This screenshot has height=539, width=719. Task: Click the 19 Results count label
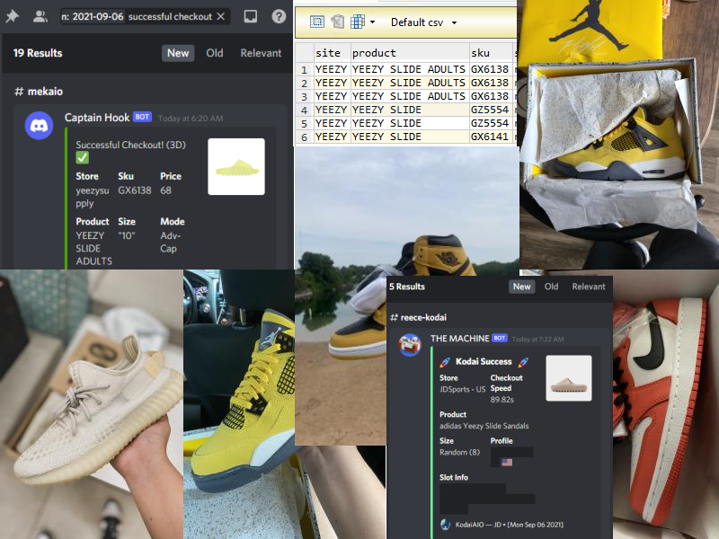click(x=38, y=53)
